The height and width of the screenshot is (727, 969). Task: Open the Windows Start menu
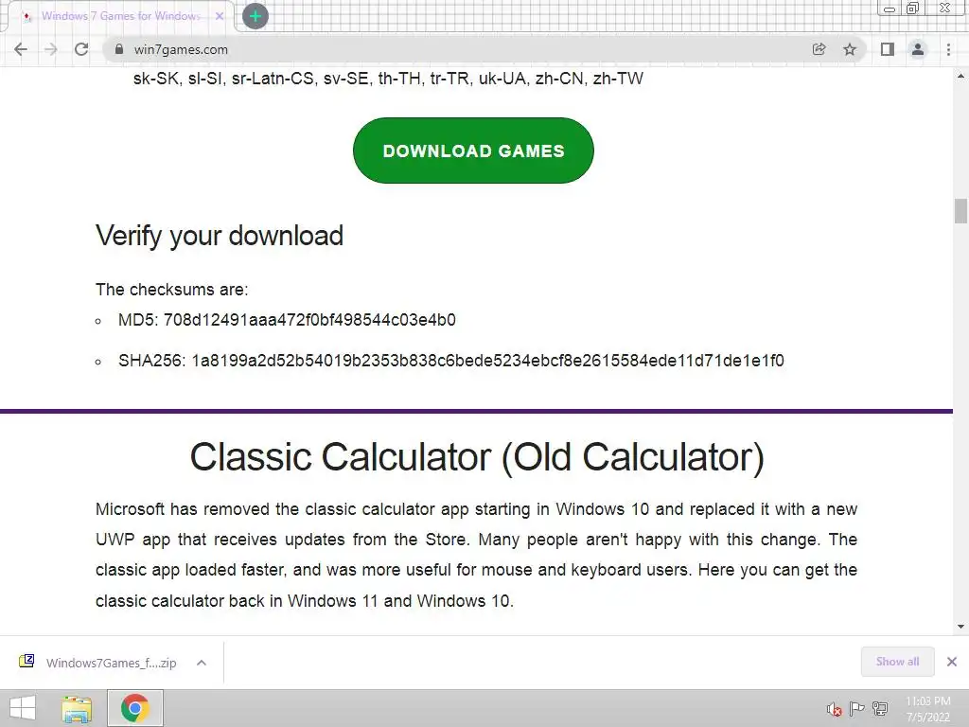point(23,708)
